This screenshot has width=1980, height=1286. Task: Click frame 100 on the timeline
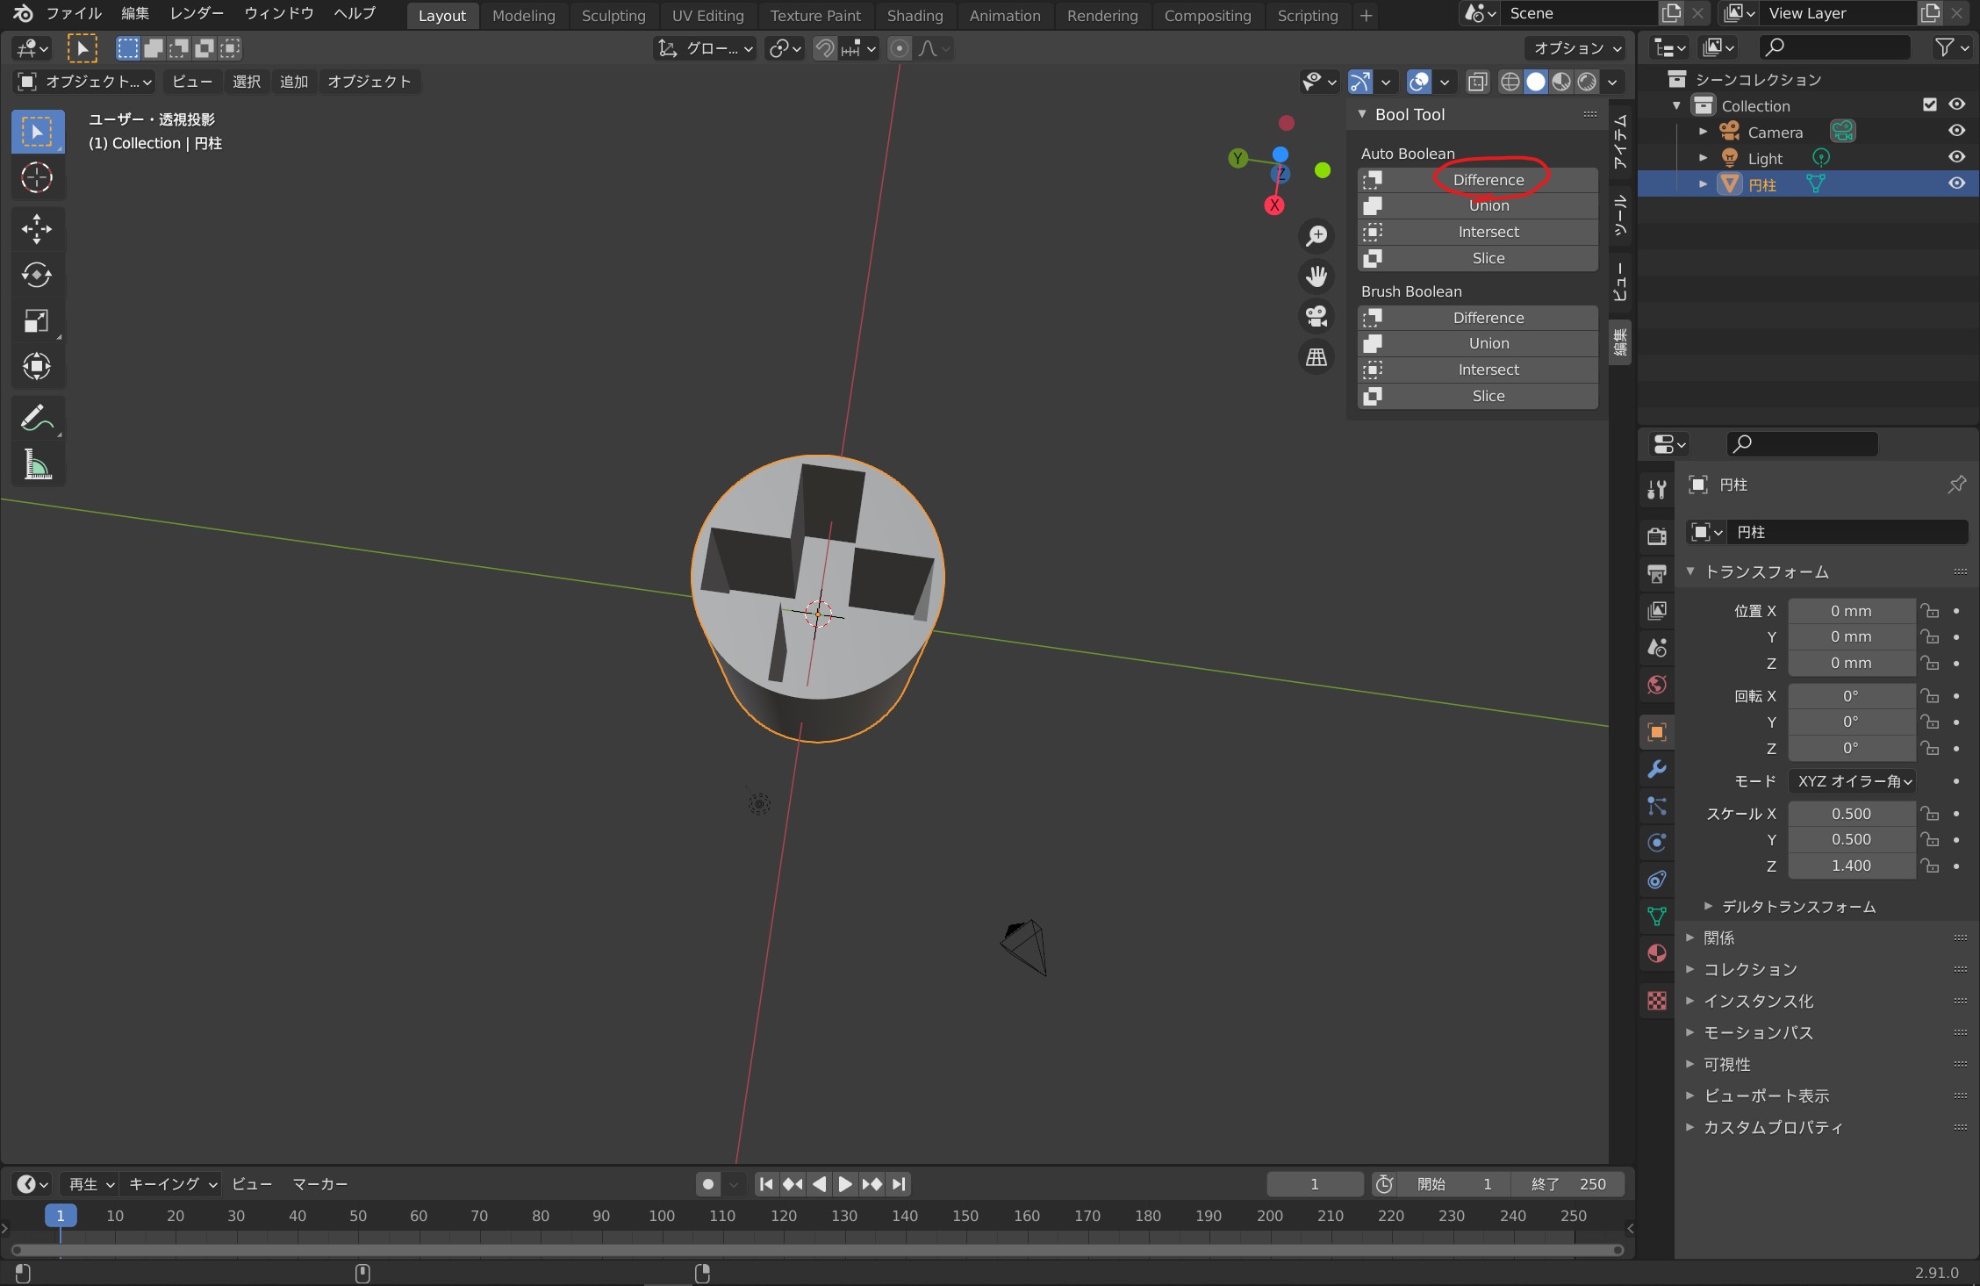click(x=662, y=1216)
